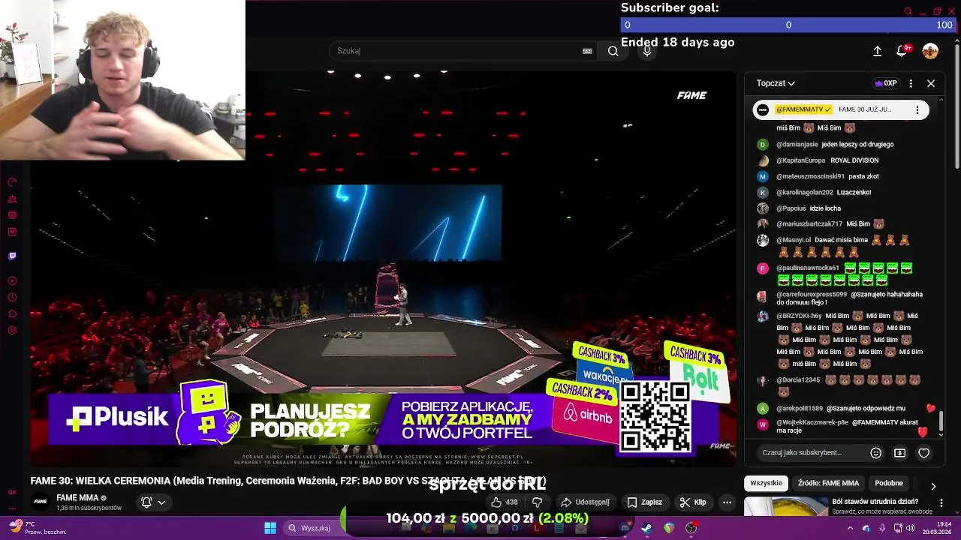Image resolution: width=961 pixels, height=540 pixels.
Task: Select the Źródło: FAME MMA chip
Action: (828, 483)
